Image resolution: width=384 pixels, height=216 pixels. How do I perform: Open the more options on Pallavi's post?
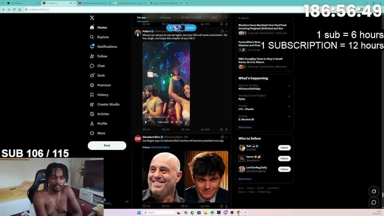(226, 31)
